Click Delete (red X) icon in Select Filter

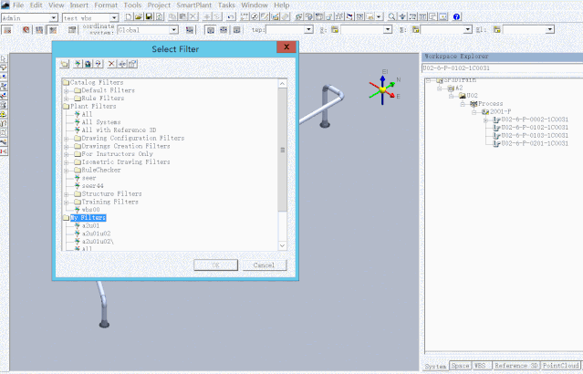coord(111,64)
